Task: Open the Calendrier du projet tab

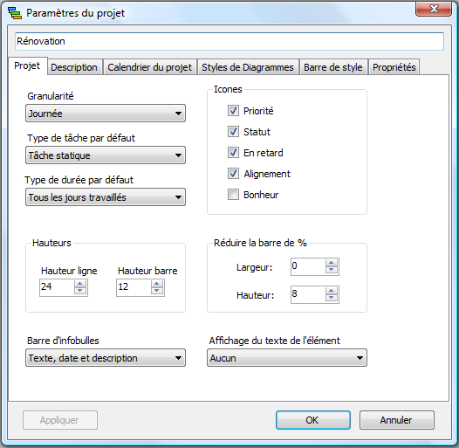Action: [149, 67]
